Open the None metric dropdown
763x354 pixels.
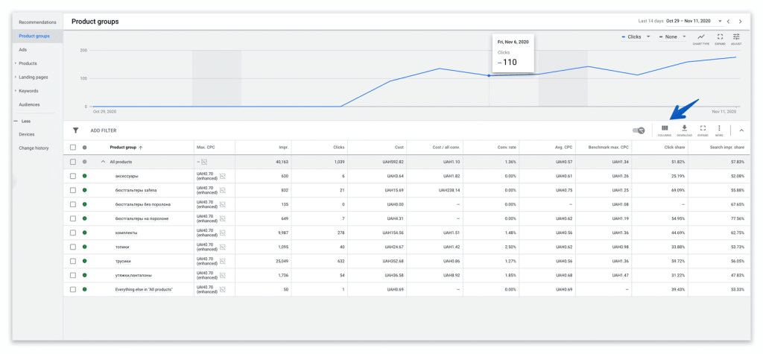coord(673,37)
